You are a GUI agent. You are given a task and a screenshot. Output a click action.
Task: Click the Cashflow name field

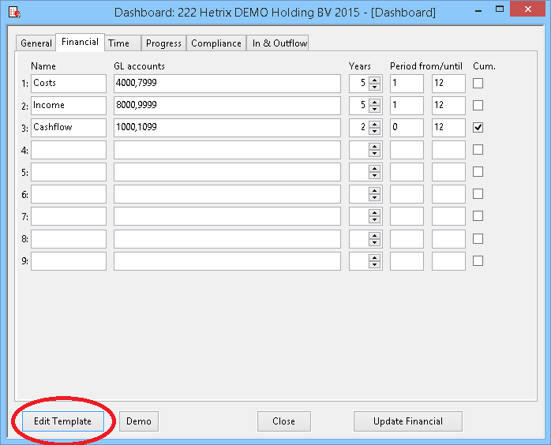tap(69, 128)
